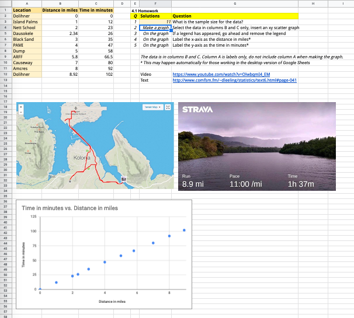Click the yellow 'Question' header cell

pyautogui.click(x=235, y=16)
